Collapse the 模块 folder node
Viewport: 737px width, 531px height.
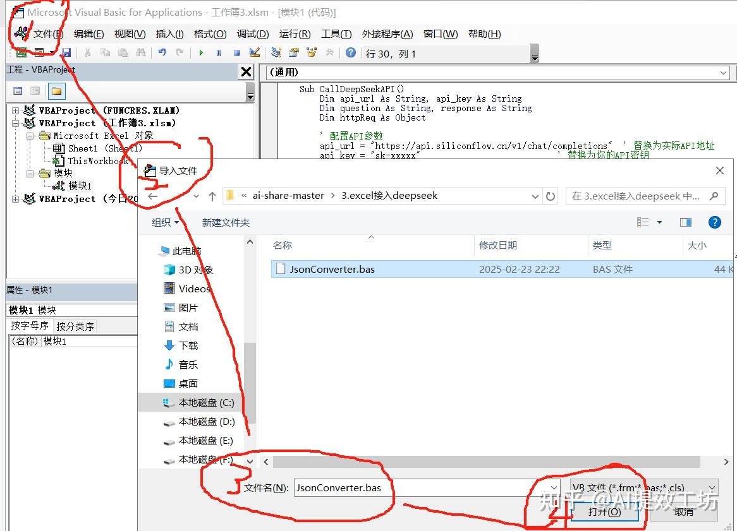(x=30, y=174)
